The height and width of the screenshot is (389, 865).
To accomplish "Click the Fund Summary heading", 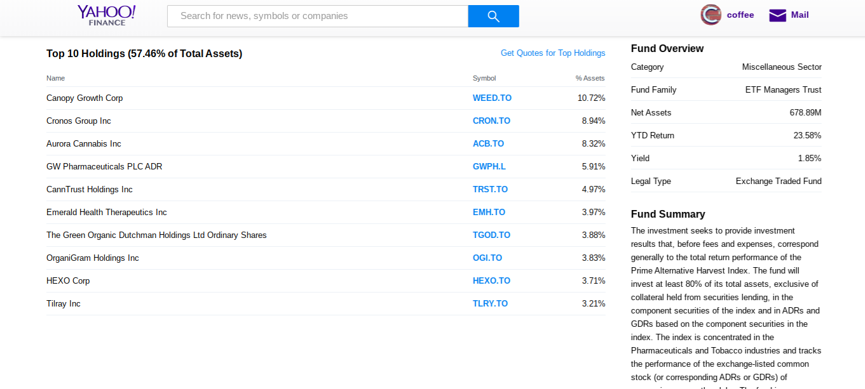I will coord(668,214).
